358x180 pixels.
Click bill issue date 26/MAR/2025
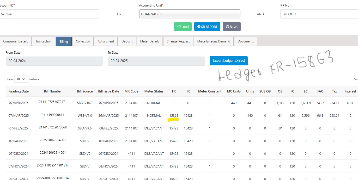click(x=108, y=116)
